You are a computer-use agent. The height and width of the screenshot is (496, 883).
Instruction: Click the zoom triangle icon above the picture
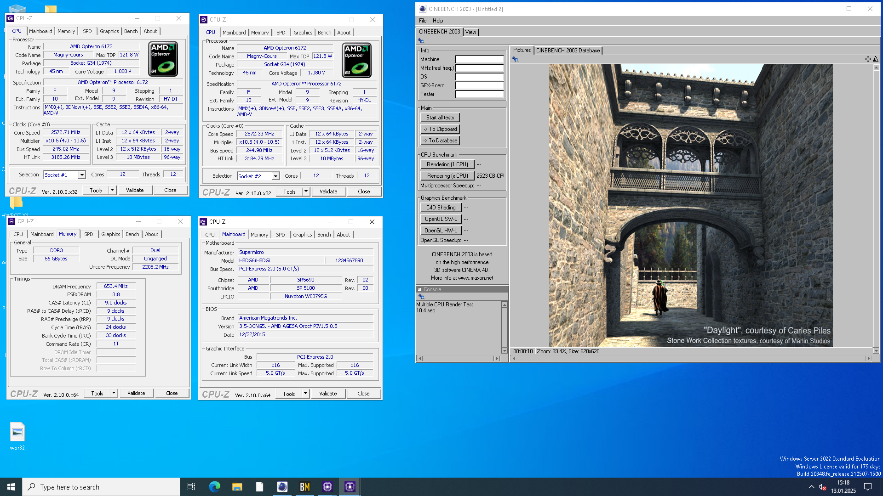[876, 59]
